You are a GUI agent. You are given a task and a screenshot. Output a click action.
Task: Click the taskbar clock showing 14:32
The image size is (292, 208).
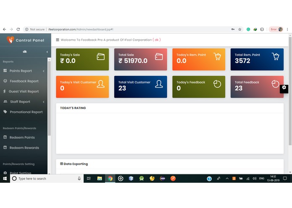273,179
